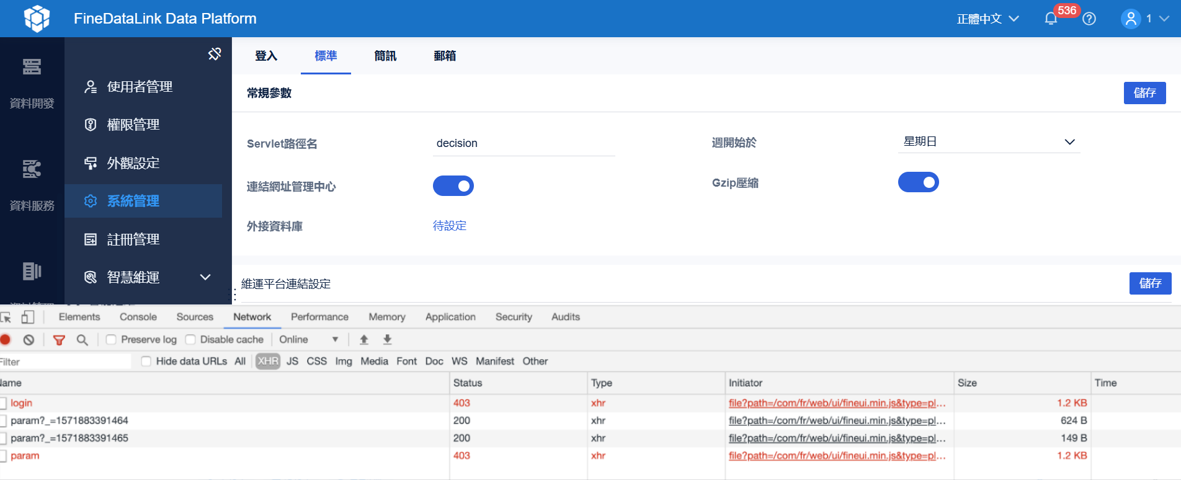The width and height of the screenshot is (1181, 480).
Task: Open the 正體中文 language dropdown
Action: tap(987, 19)
